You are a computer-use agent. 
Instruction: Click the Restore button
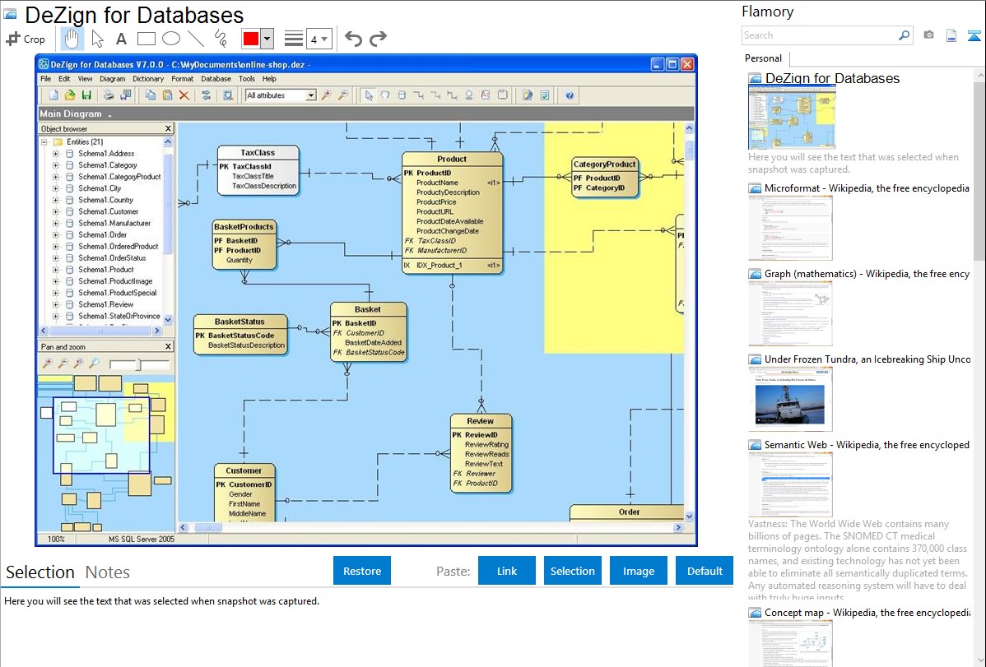362,571
